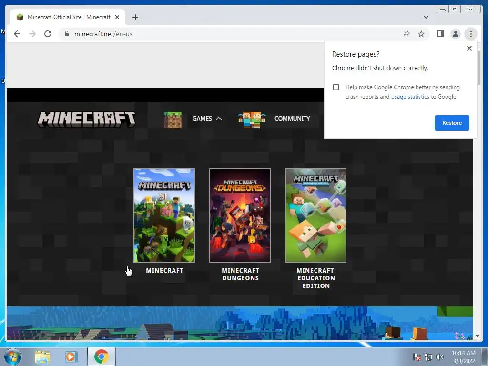Click the page vertical scrollbar thumb
The height and width of the screenshot is (366, 488).
pos(478,67)
